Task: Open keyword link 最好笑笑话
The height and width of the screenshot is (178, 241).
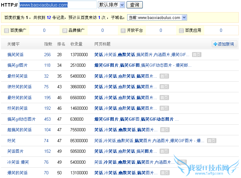Action: (x=17, y=76)
